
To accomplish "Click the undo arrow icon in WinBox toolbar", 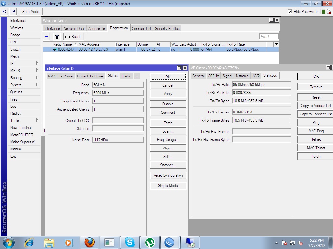I will (4, 11).
